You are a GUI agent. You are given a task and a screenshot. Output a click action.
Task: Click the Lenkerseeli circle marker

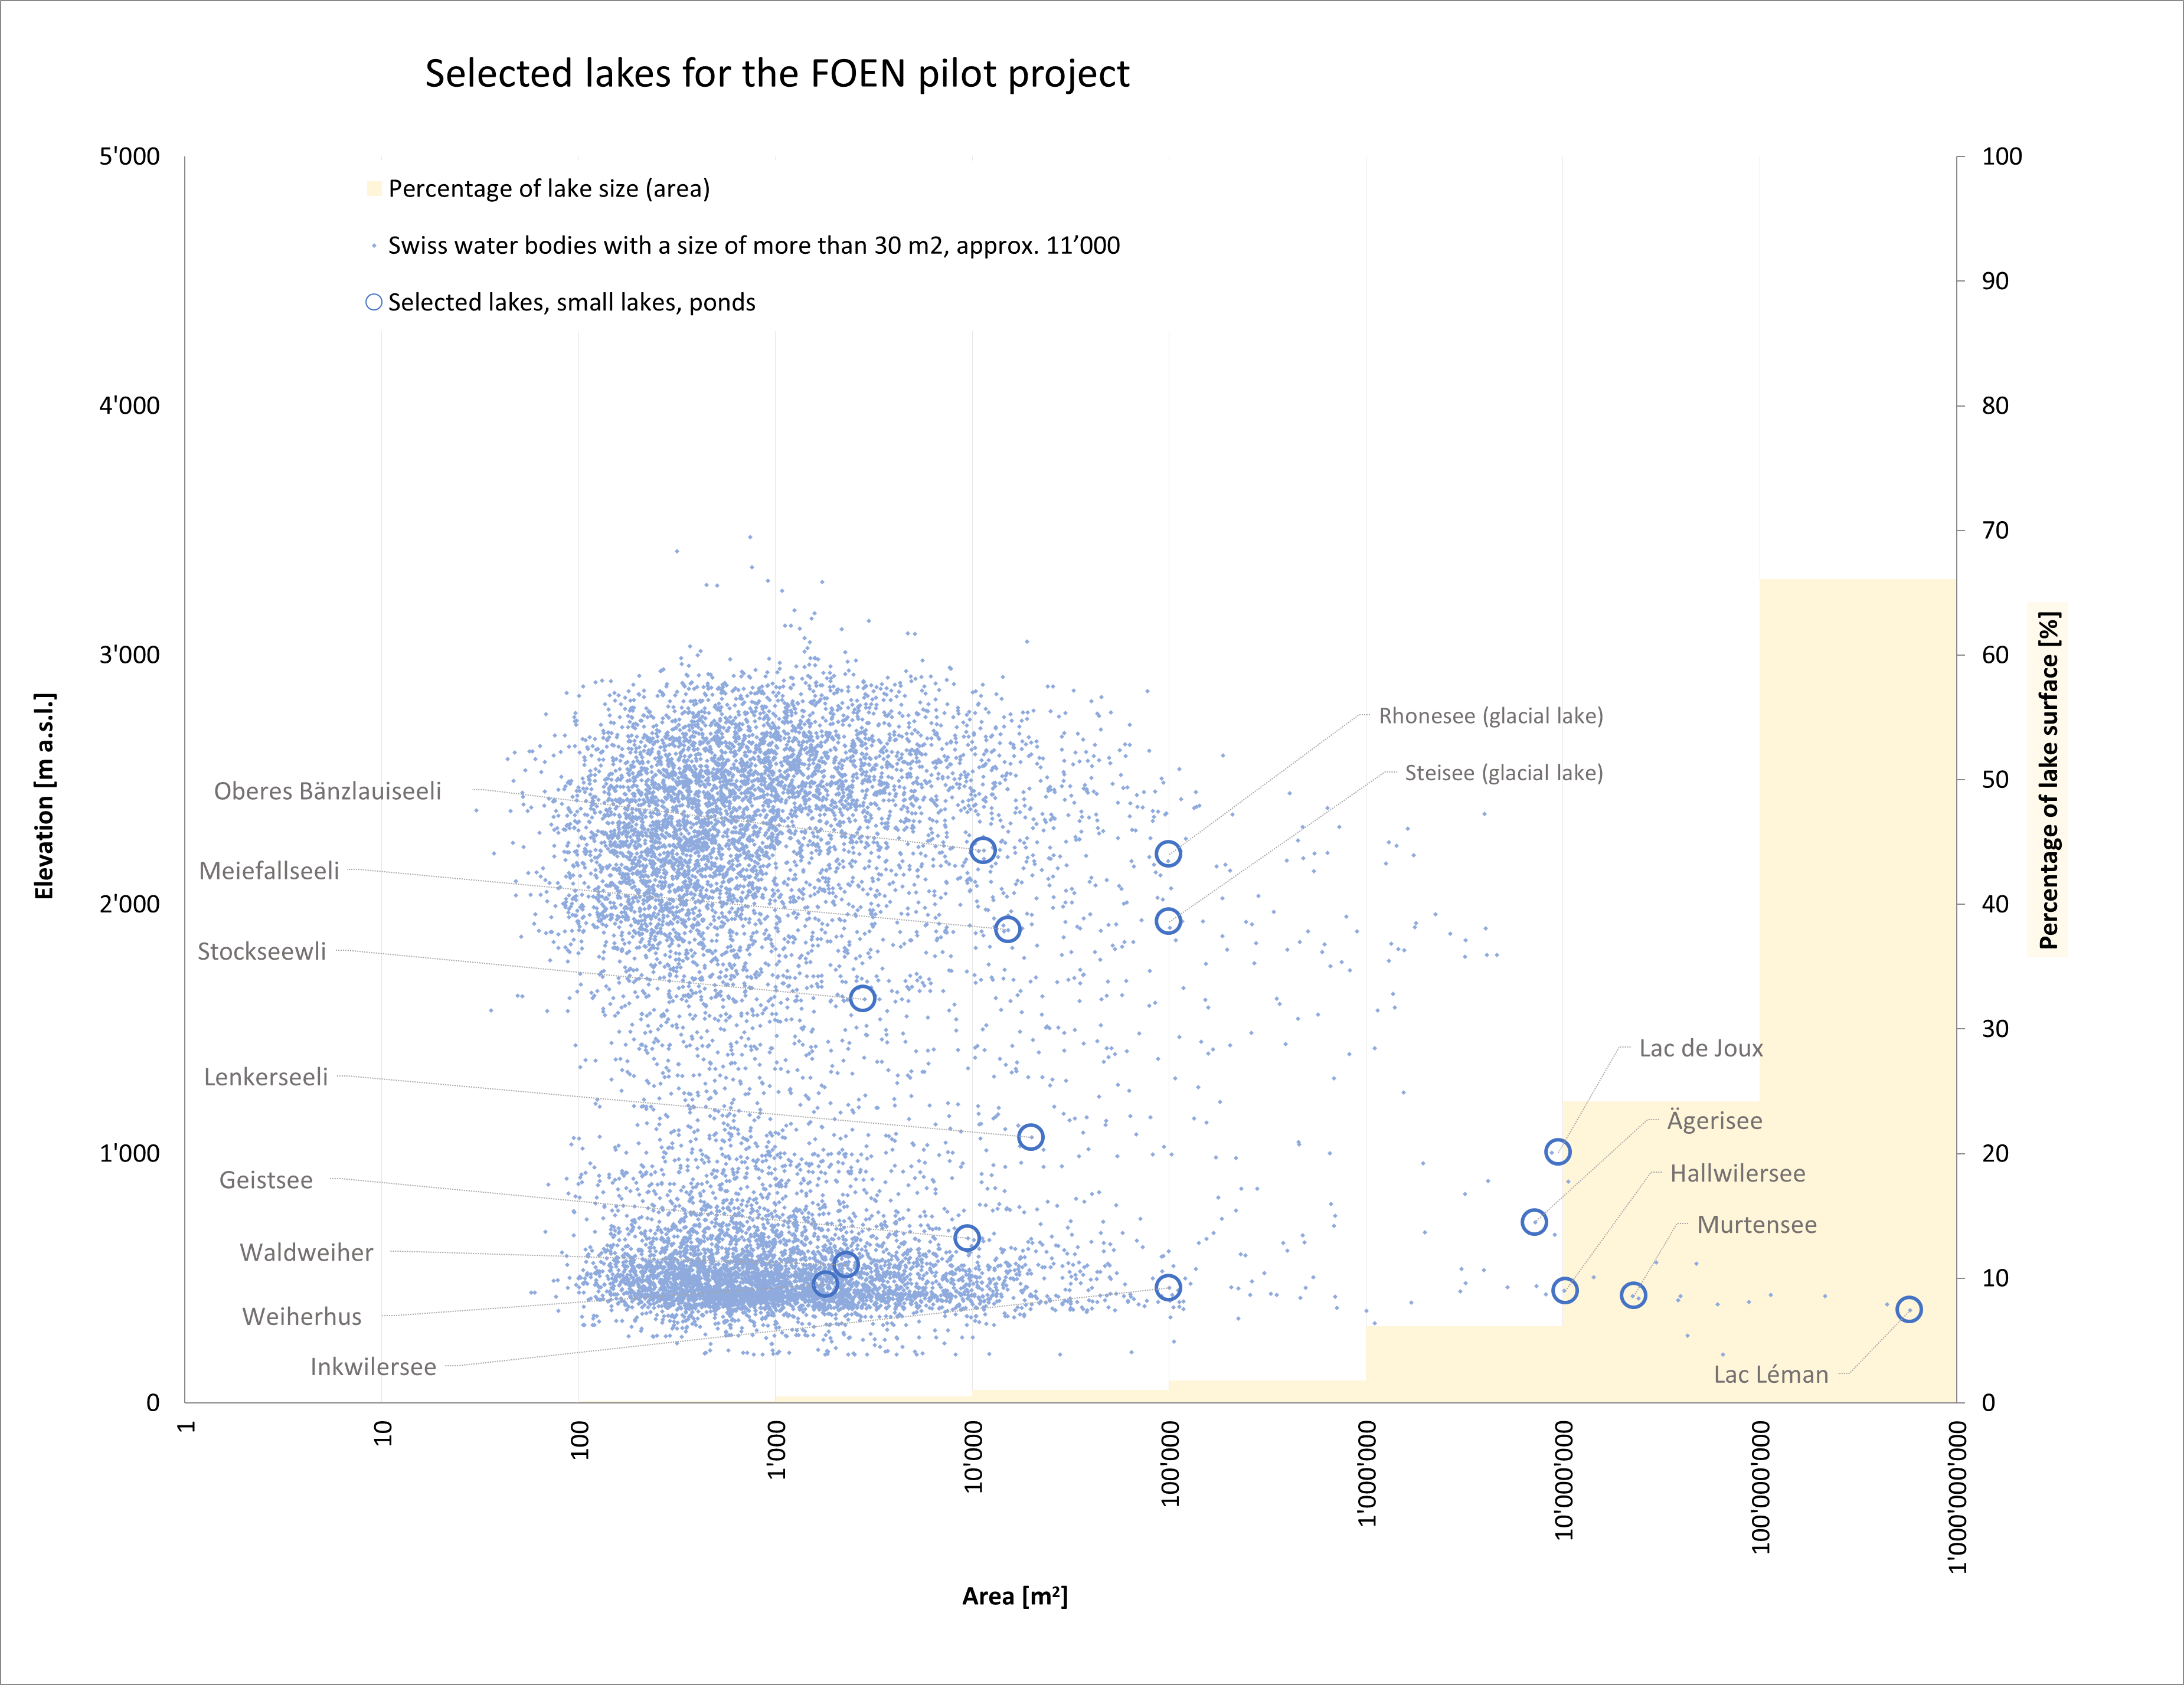tap(1030, 1137)
